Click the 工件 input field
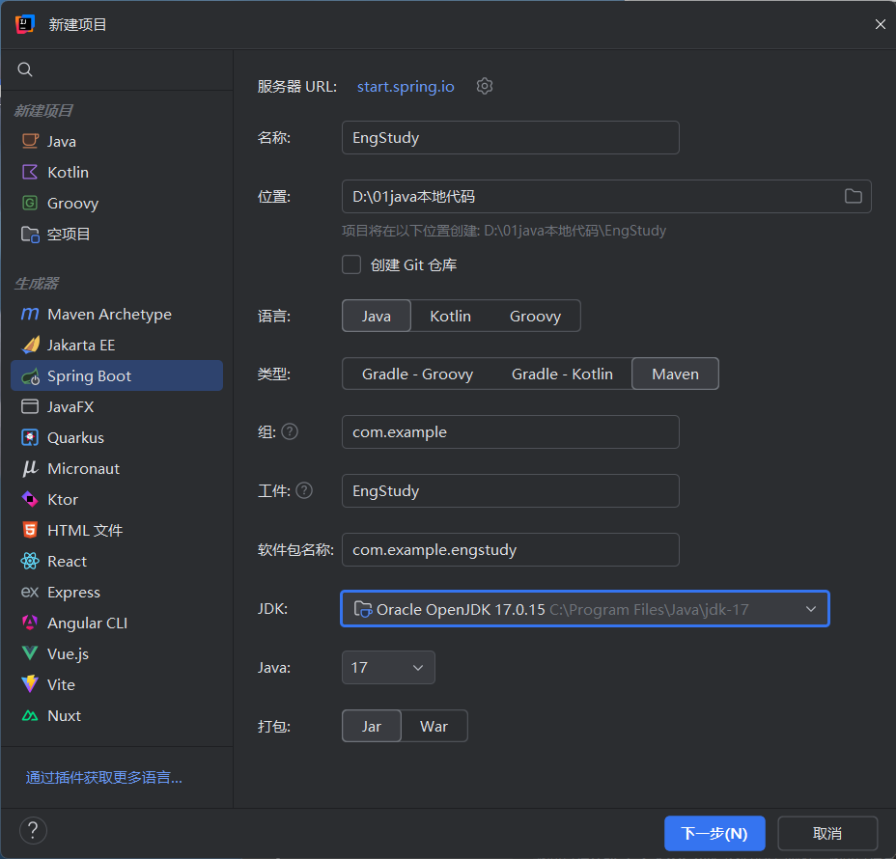Viewport: 896px width, 859px height. click(x=511, y=490)
